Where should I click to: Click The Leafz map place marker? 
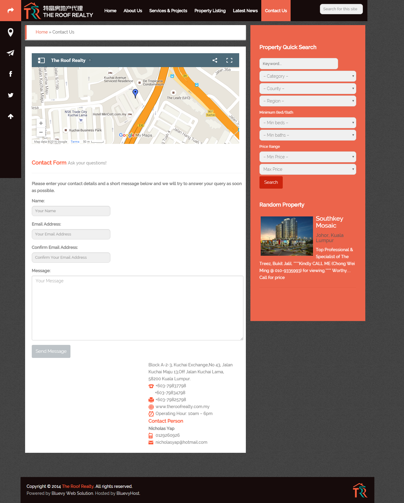point(173,92)
